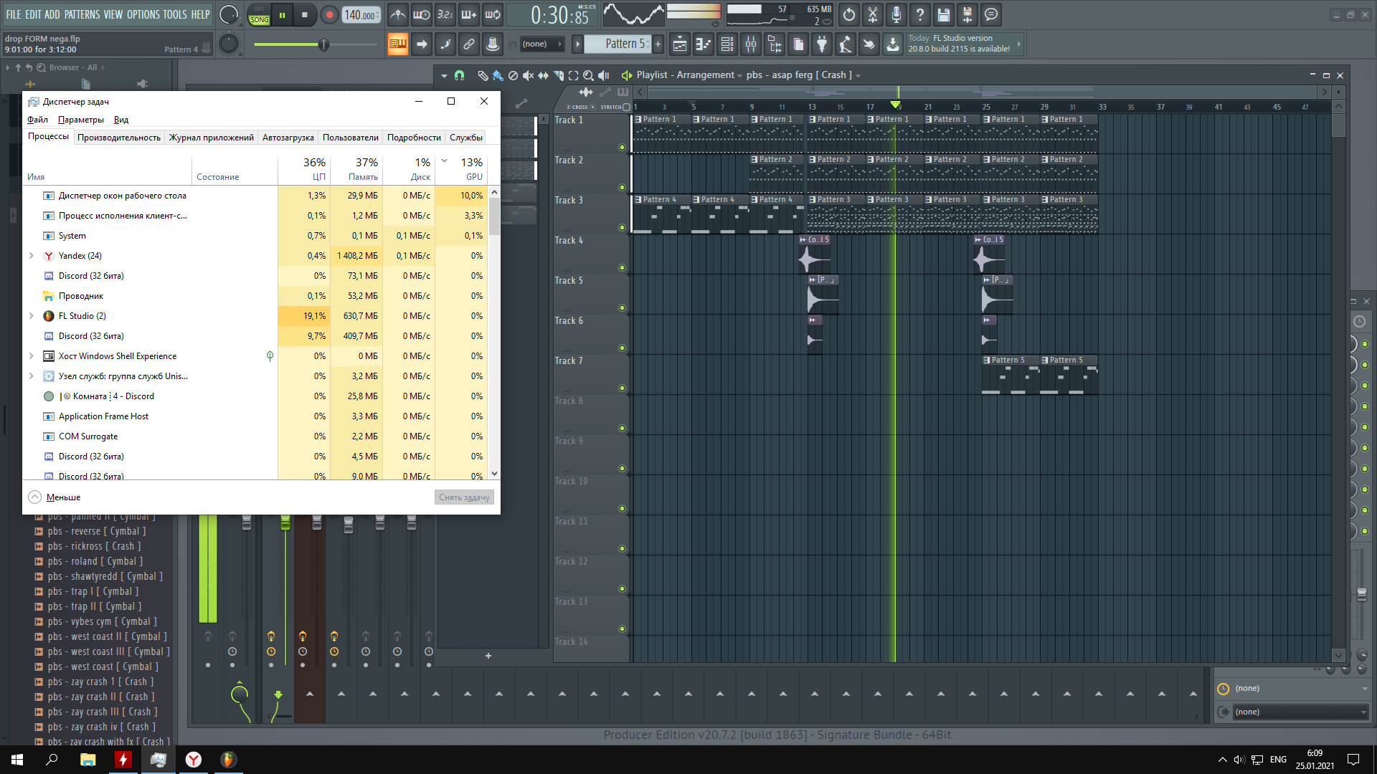Open the Piano roll from the toolbar
The height and width of the screenshot is (774, 1377).
tap(704, 44)
